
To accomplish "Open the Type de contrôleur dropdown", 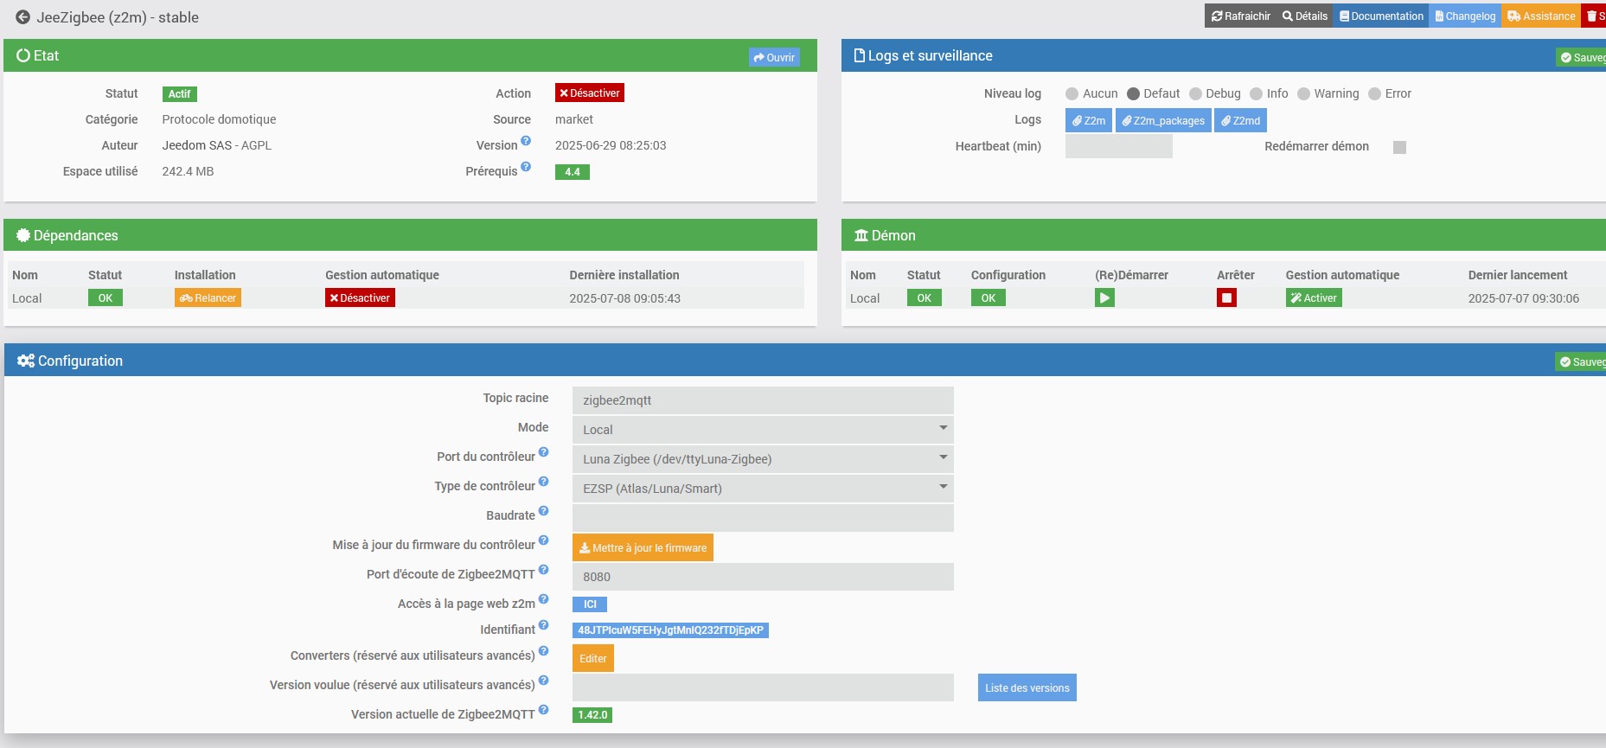I will 763,489.
